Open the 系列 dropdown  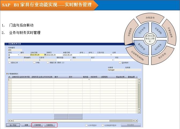pyautogui.click(x=19, y=55)
